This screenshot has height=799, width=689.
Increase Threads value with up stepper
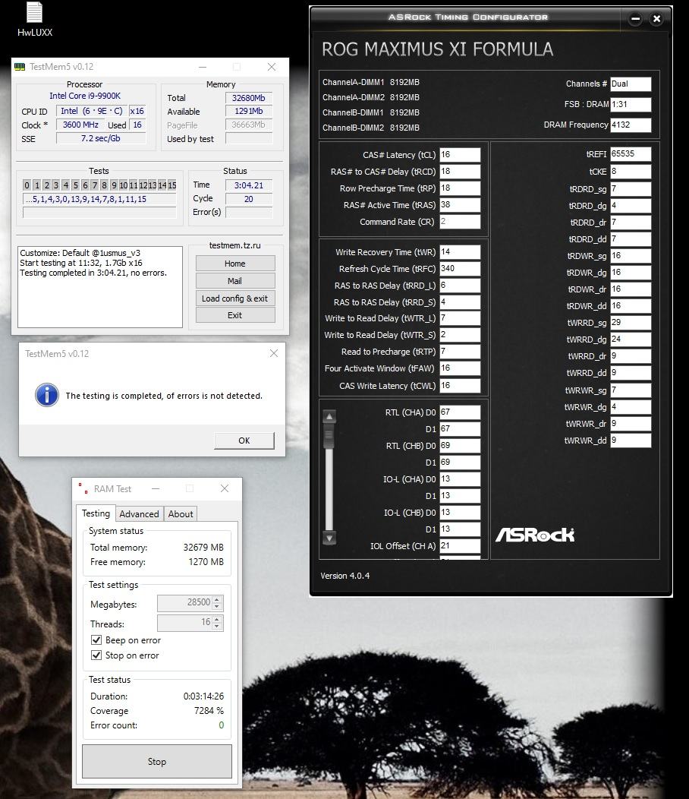tap(218, 619)
